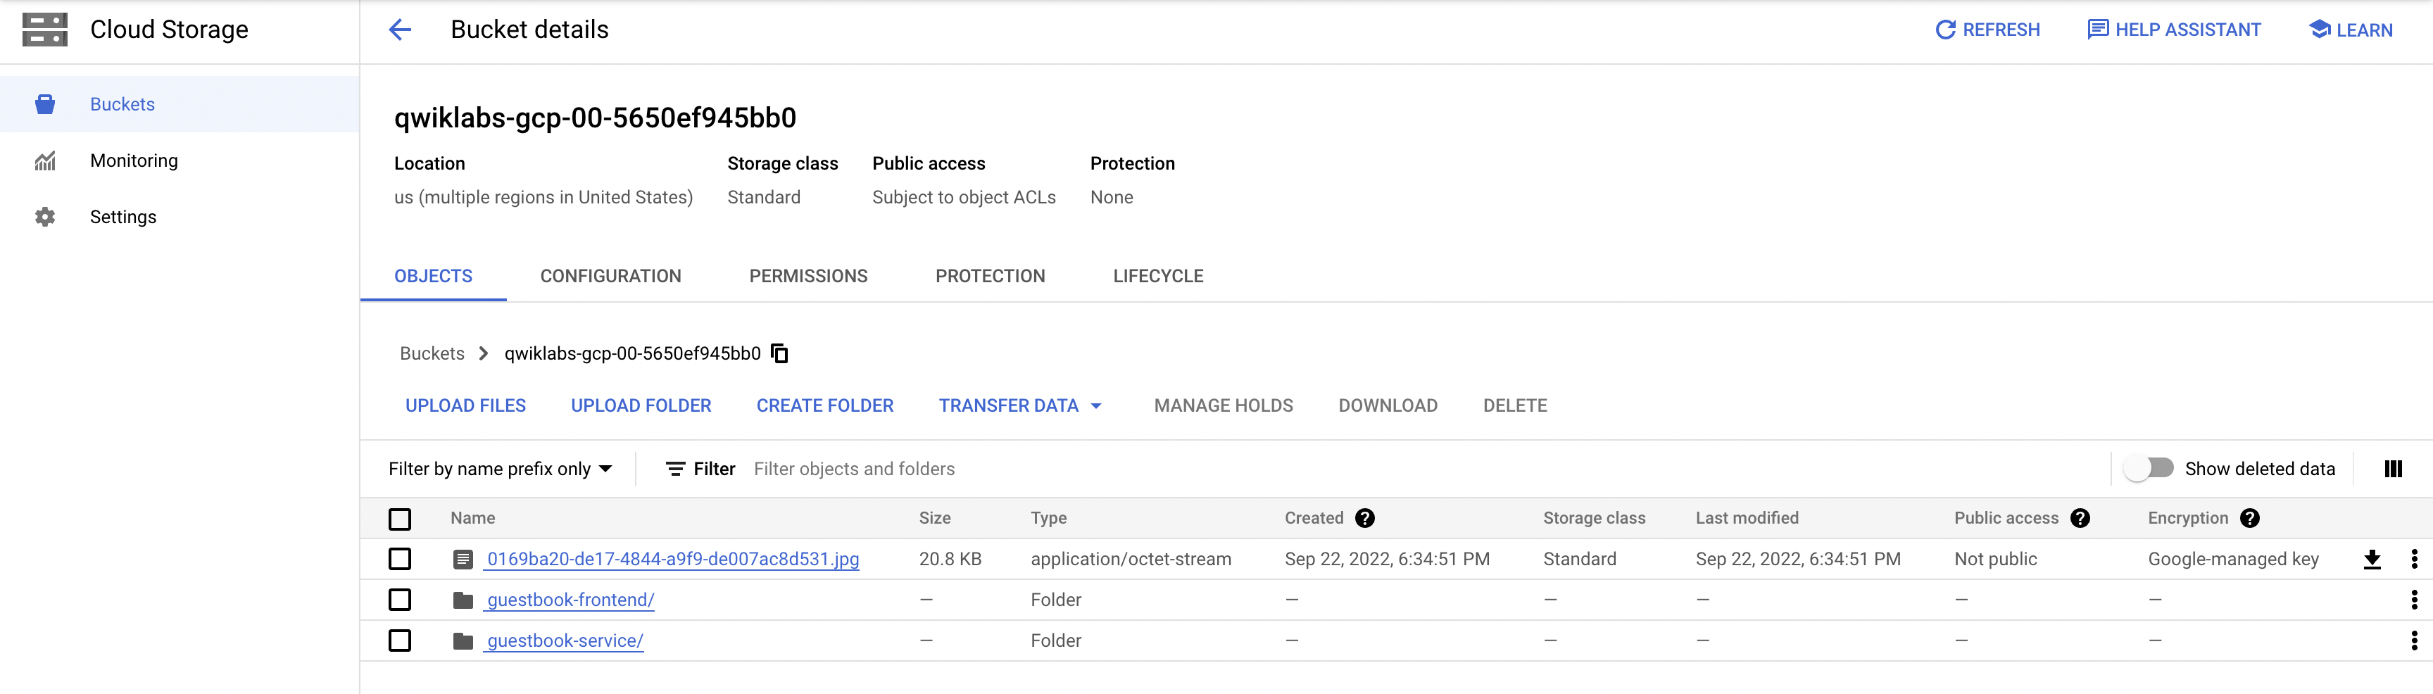Click the Monitoring chart icon
This screenshot has width=2433, height=694.
tap(44, 160)
